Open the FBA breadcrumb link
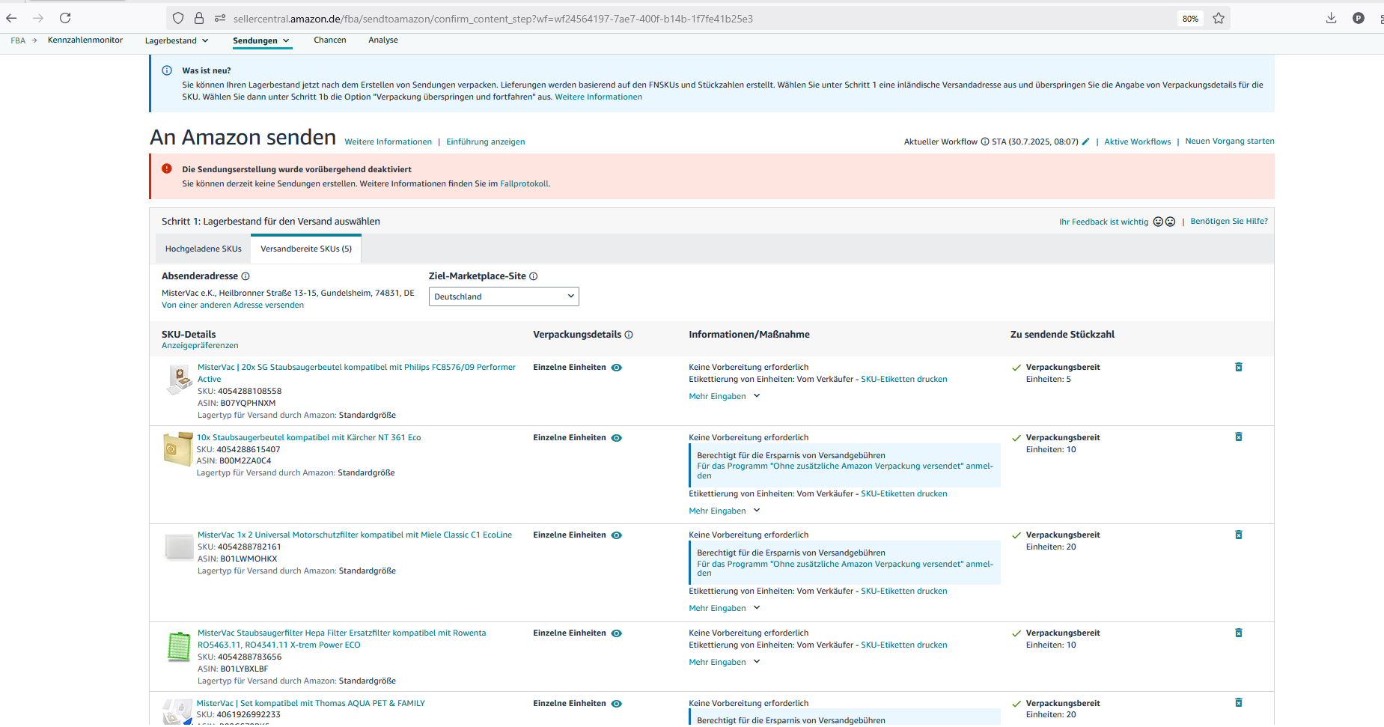1384x727 pixels. click(x=18, y=40)
